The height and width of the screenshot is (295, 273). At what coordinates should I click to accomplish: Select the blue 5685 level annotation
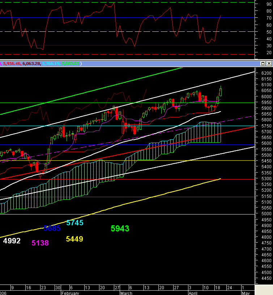(52, 228)
